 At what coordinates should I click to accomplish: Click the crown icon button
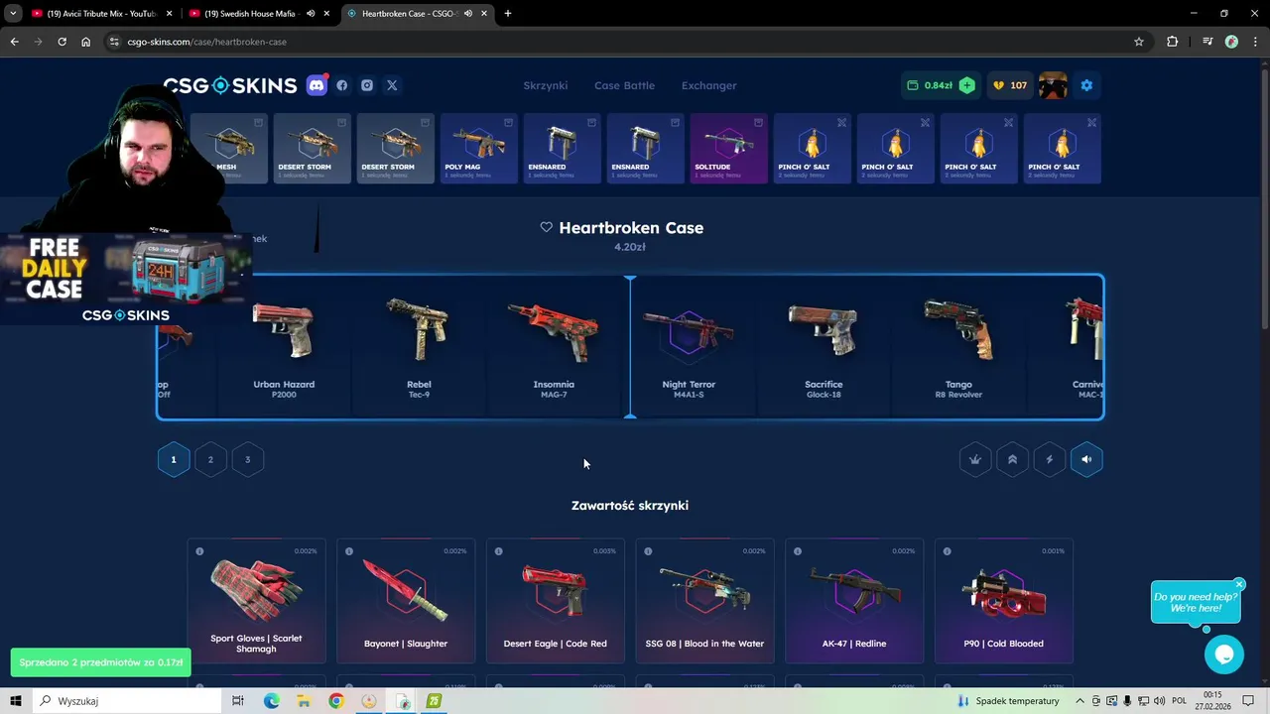pyautogui.click(x=975, y=459)
